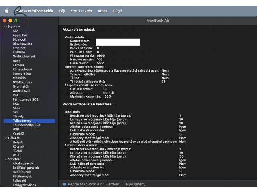
Task: Select Memória in the sidebar
Action: 19,78
